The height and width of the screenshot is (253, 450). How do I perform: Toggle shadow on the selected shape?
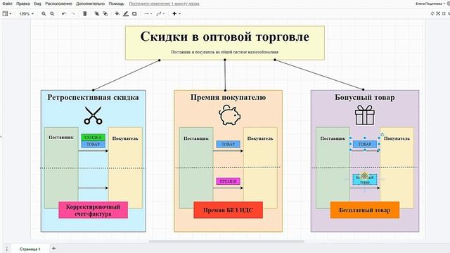pos(134,13)
